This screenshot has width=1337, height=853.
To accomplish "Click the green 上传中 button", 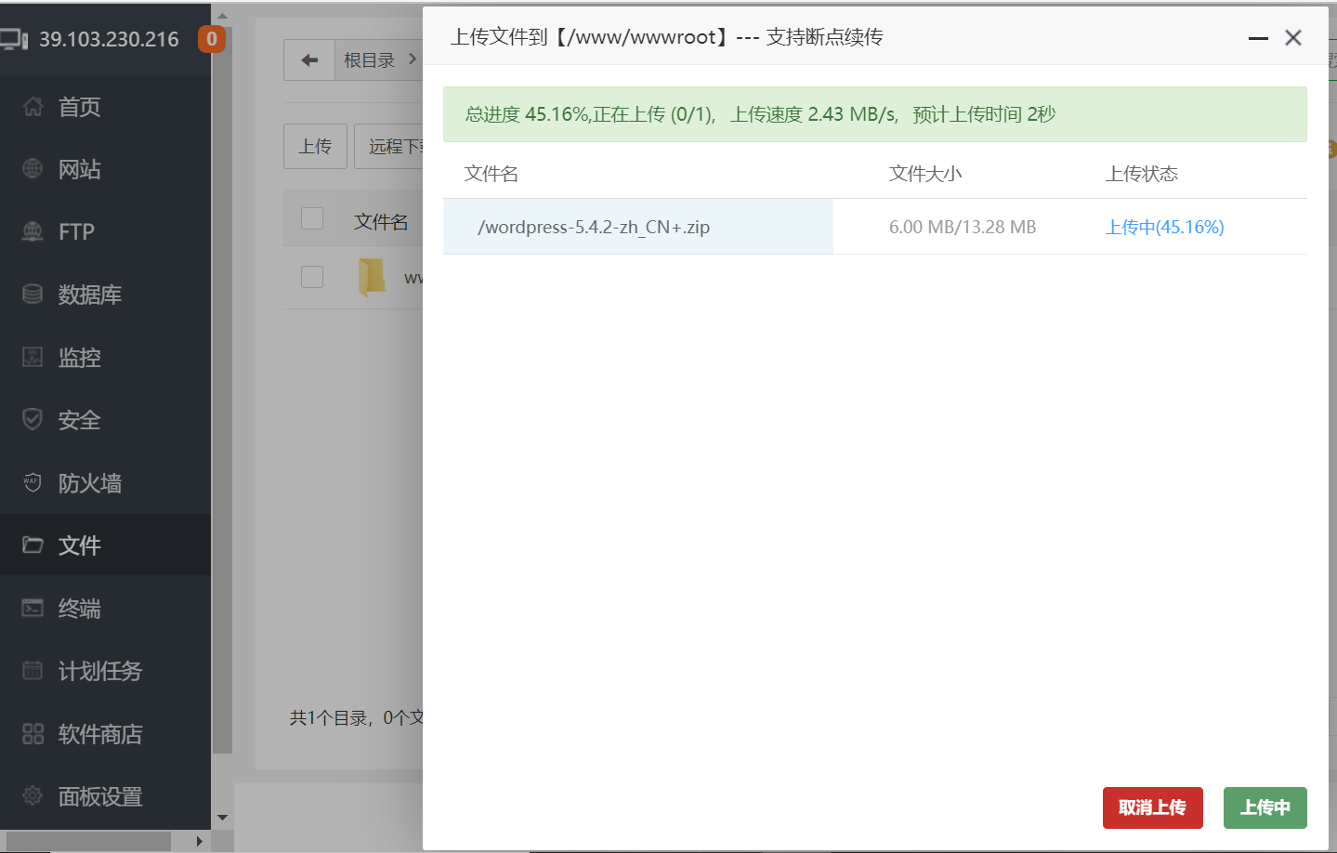I will [x=1265, y=807].
